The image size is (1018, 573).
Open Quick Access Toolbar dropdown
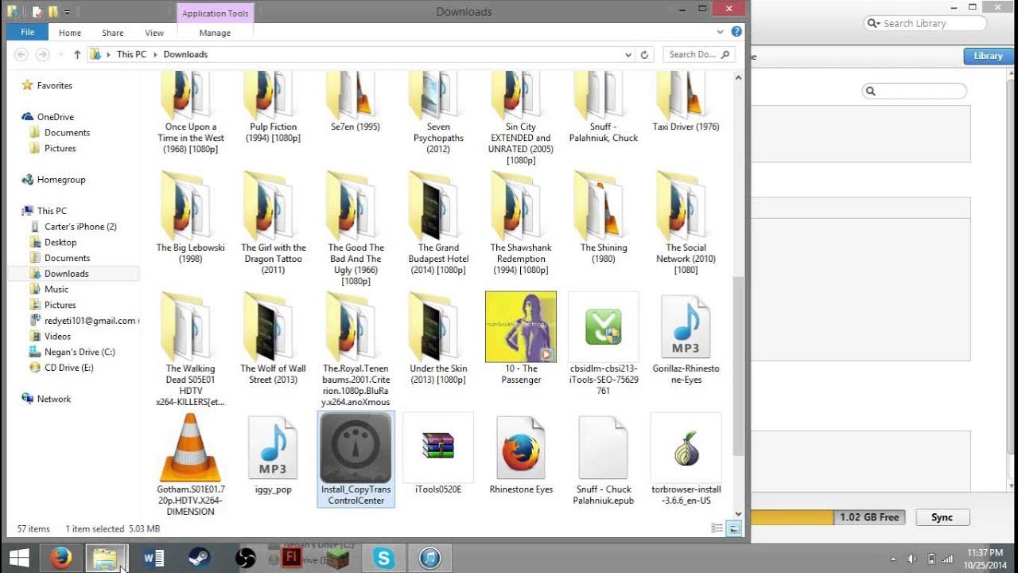pos(68,12)
